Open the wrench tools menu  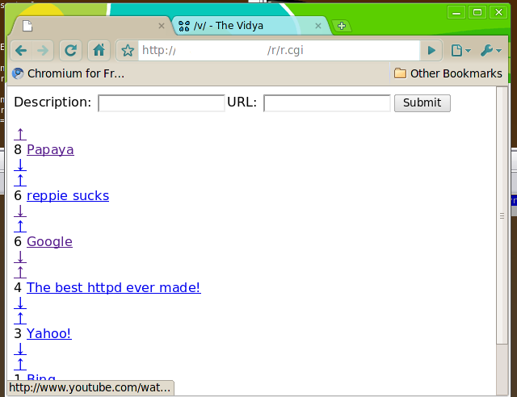pyautogui.click(x=491, y=50)
